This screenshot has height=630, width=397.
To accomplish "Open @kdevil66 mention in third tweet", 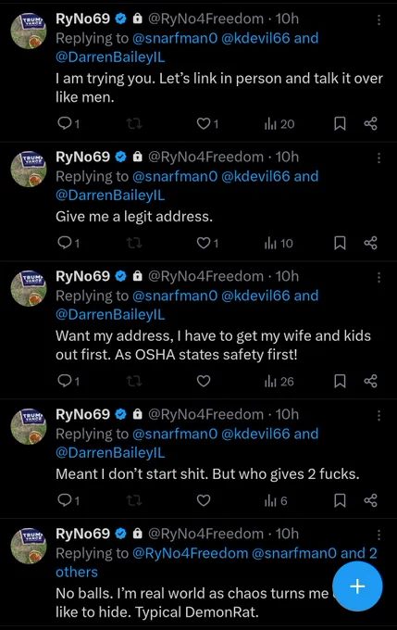I will point(255,296).
